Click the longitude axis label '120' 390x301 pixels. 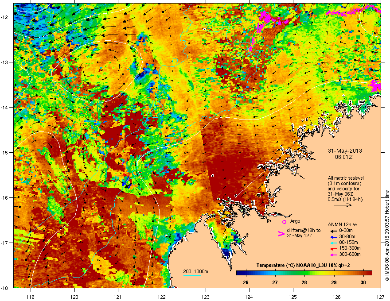(74, 297)
